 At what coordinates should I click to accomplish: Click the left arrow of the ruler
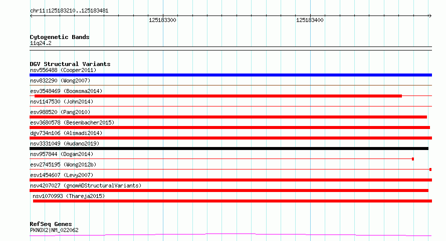point(31,16)
